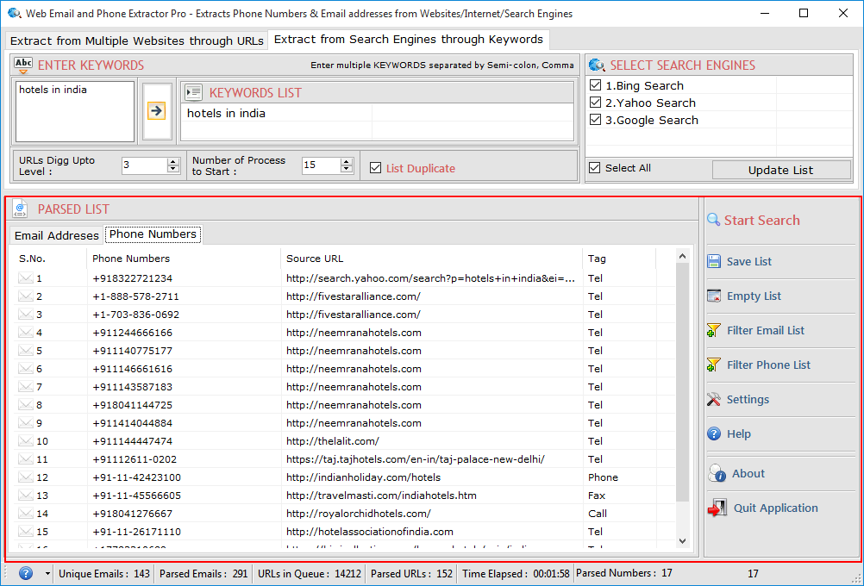Click the Filter Phone List label
The width and height of the screenshot is (864, 586).
tap(768, 365)
